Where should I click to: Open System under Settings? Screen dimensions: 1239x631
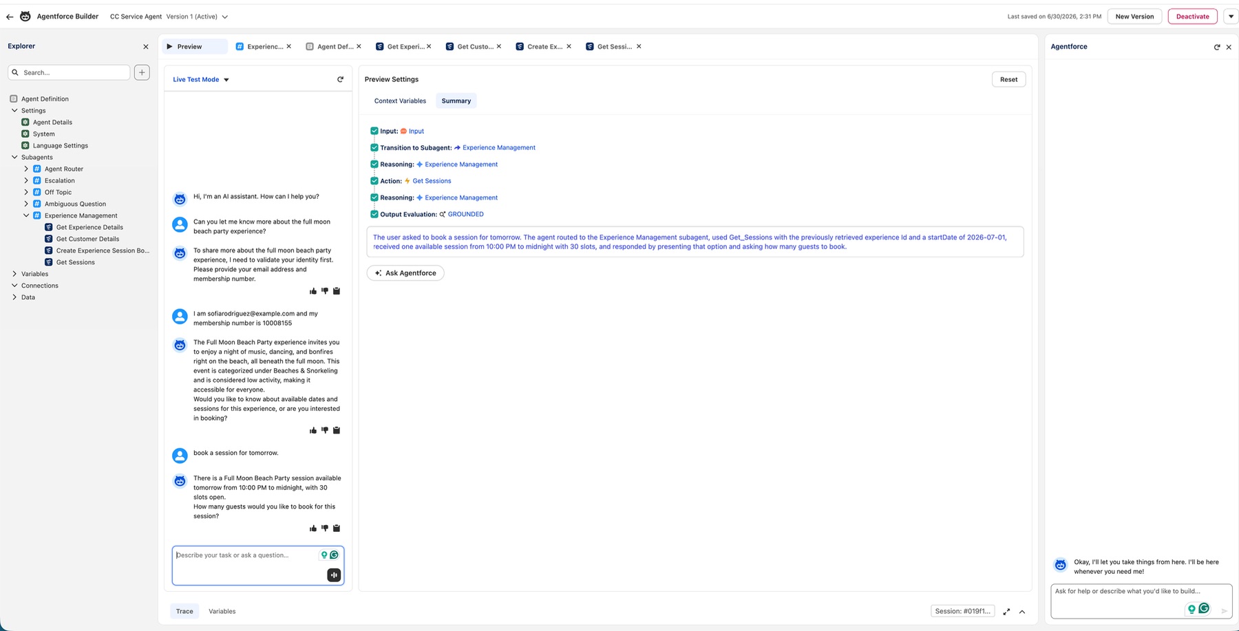pyautogui.click(x=43, y=134)
